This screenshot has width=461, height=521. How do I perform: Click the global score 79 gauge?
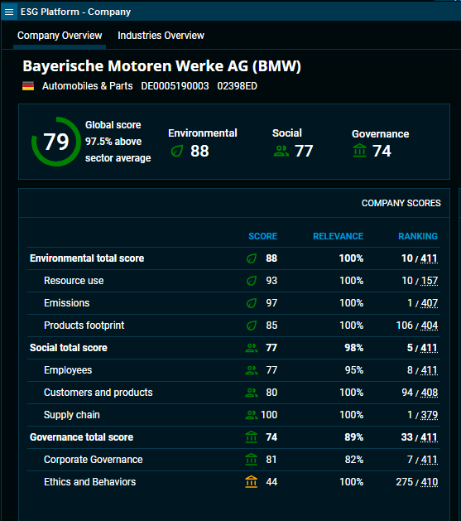point(56,142)
